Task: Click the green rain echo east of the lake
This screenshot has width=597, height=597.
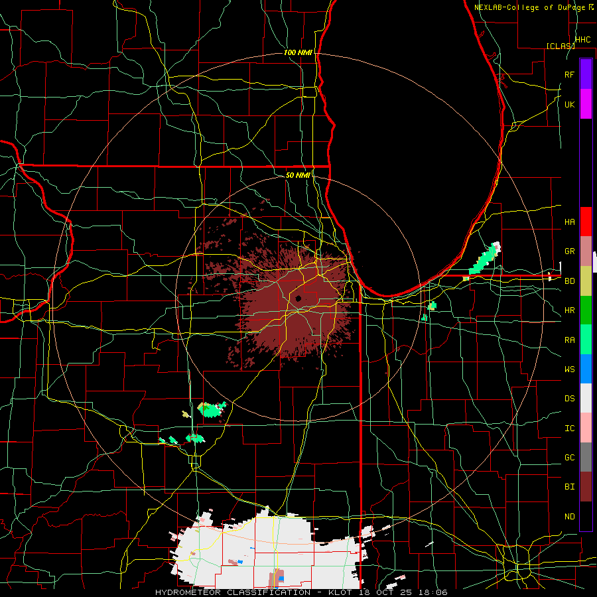Action: (x=484, y=259)
